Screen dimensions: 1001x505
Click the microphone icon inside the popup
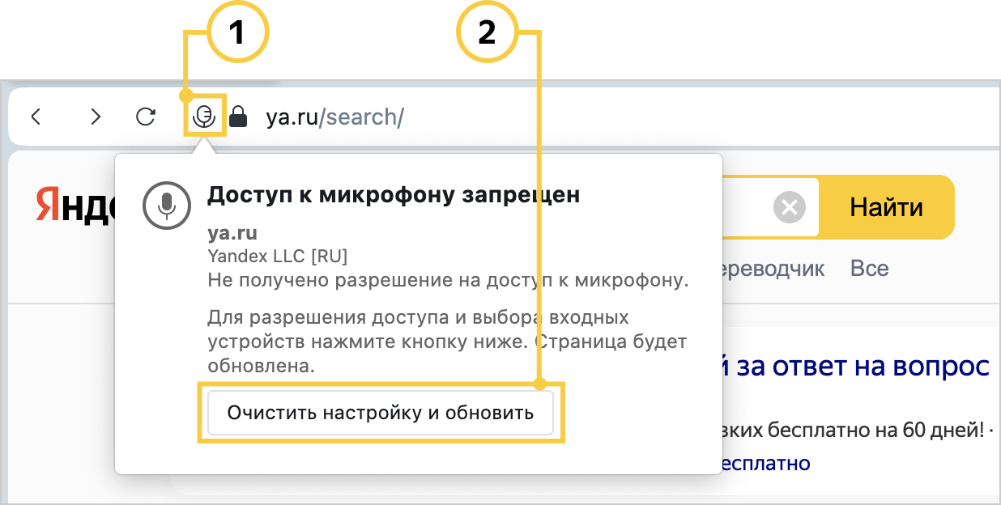point(166,205)
